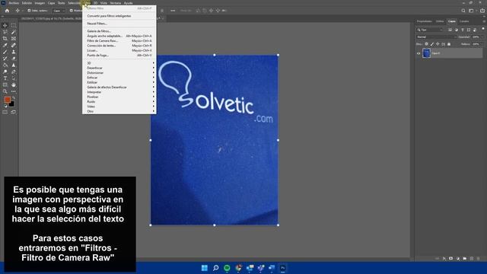Open the Layers panel options menu
487x274 pixels.
pyautogui.click(x=484, y=21)
